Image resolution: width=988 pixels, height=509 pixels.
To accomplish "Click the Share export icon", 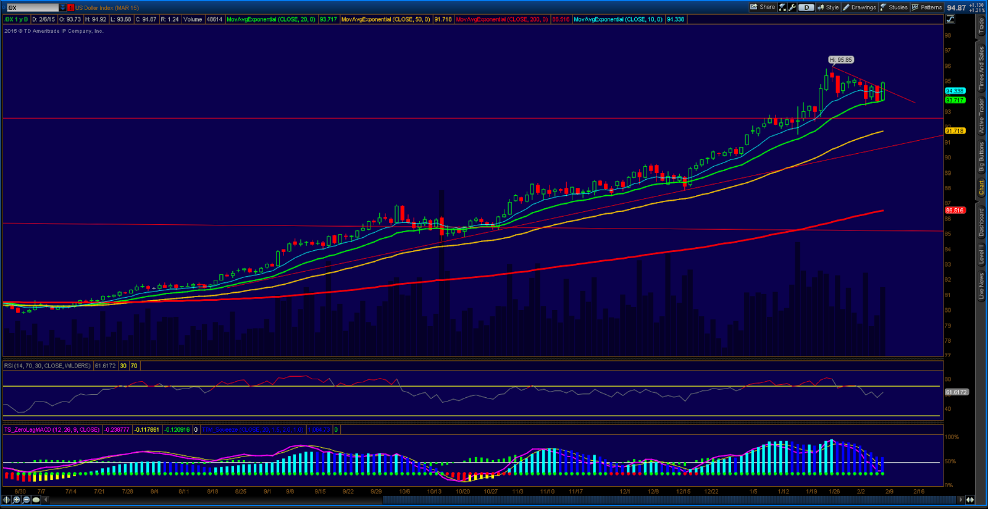I will click(x=754, y=7).
